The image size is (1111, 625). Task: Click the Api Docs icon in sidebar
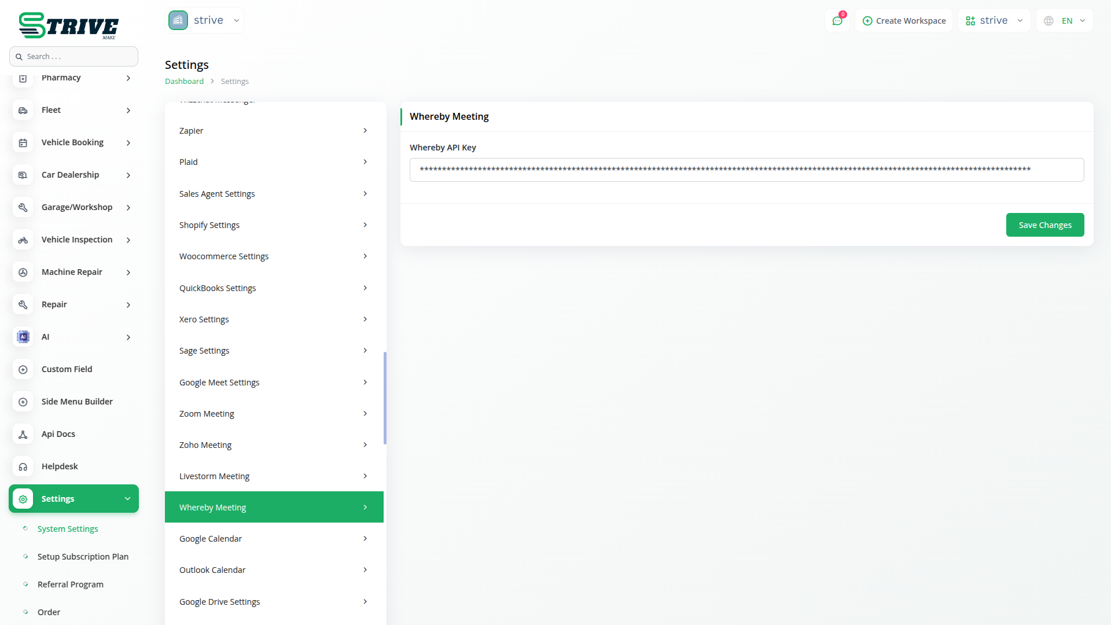point(23,434)
